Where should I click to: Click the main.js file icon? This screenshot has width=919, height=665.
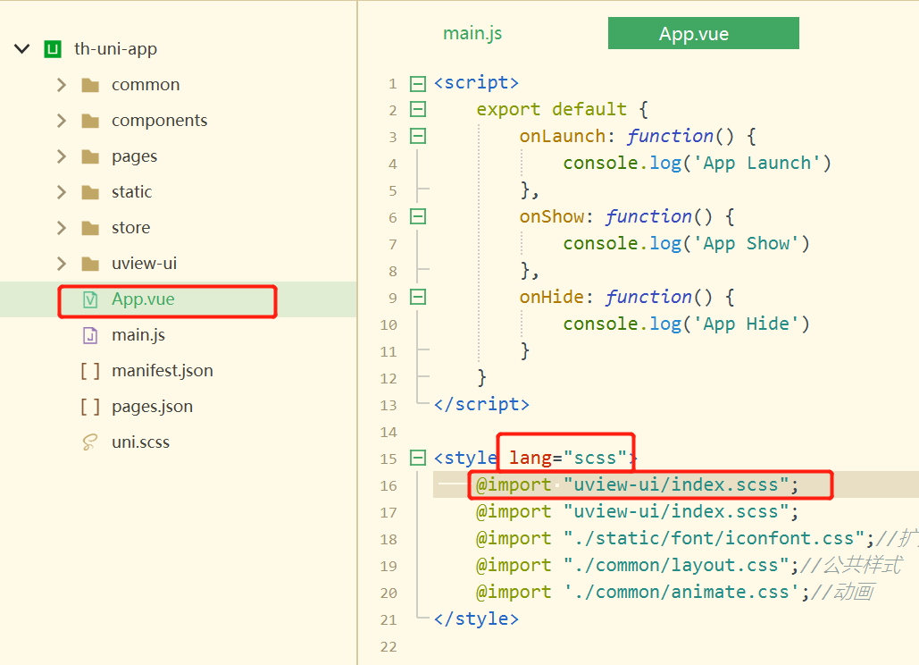point(90,336)
